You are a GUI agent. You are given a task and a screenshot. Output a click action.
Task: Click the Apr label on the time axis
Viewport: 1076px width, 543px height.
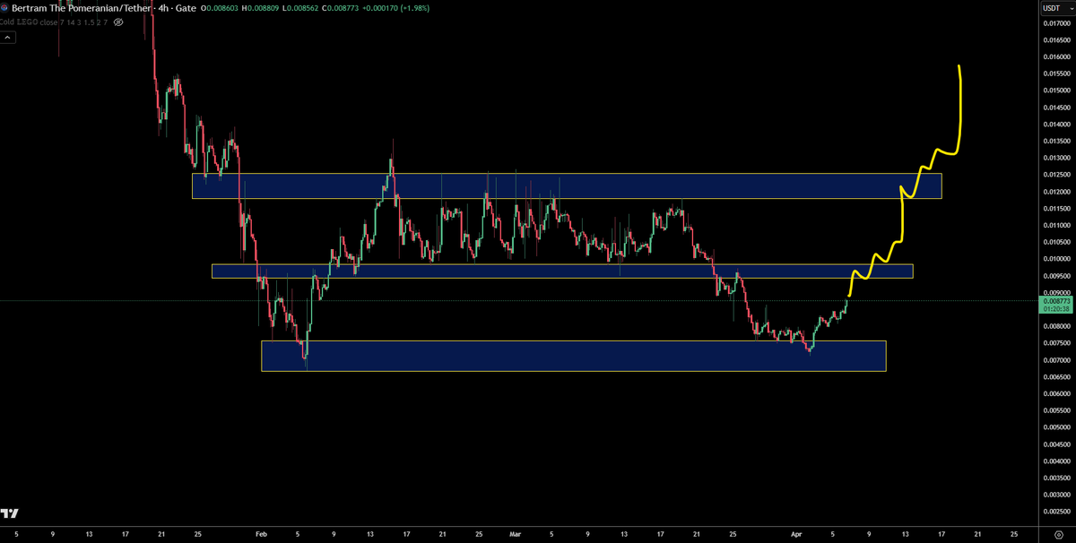tap(796, 533)
